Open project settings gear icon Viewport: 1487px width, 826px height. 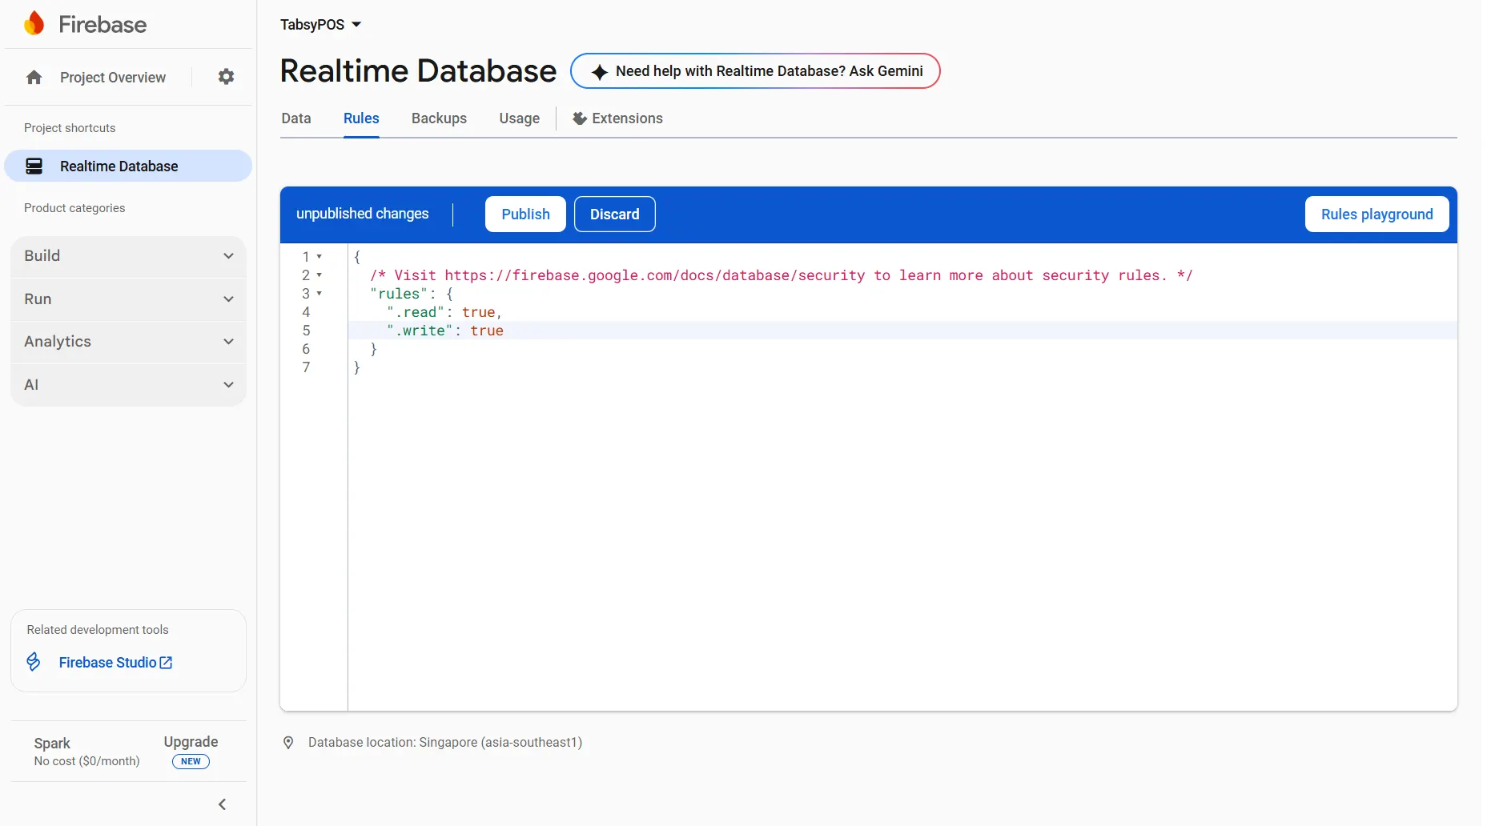pos(227,77)
